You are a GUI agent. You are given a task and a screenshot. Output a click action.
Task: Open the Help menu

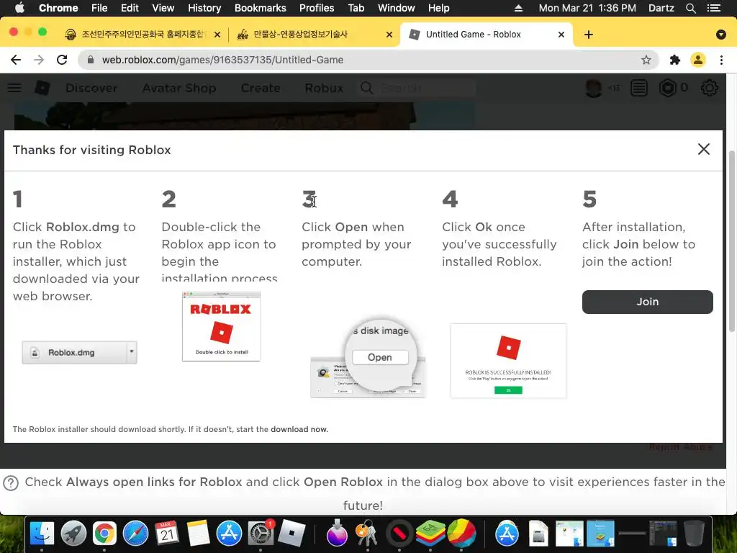pos(438,8)
